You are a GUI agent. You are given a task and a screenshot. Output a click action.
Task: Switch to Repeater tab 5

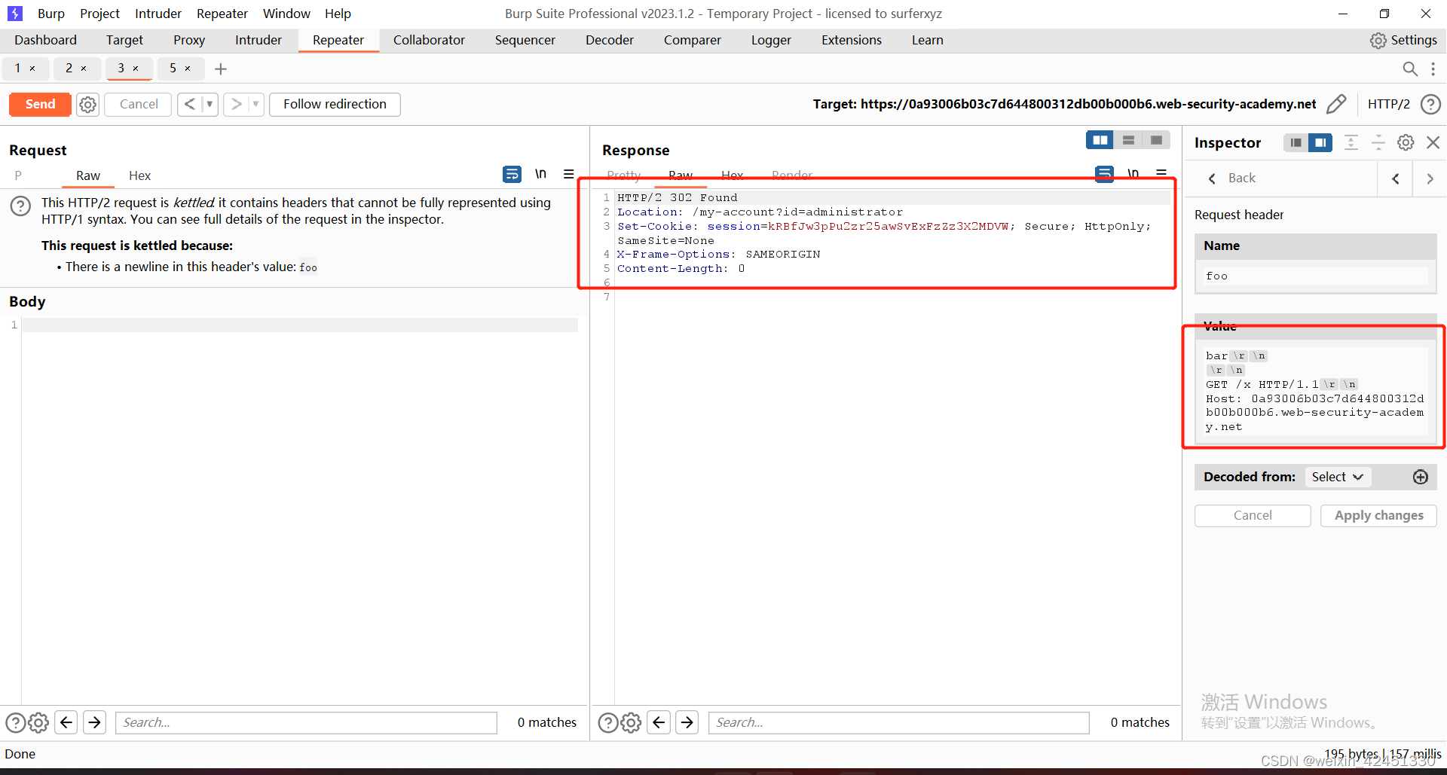(x=173, y=68)
